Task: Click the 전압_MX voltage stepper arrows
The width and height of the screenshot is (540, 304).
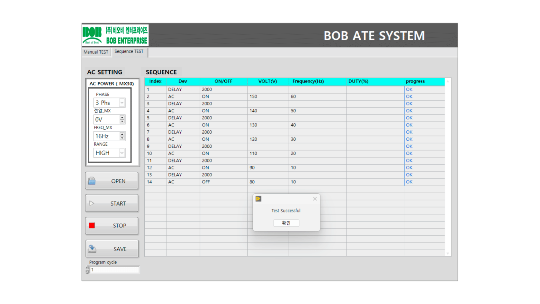Action: click(122, 119)
